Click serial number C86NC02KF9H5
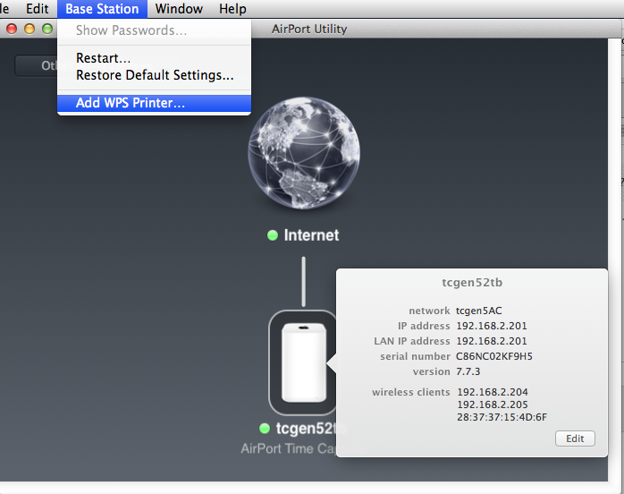This screenshot has height=494, width=624. pyautogui.click(x=493, y=356)
